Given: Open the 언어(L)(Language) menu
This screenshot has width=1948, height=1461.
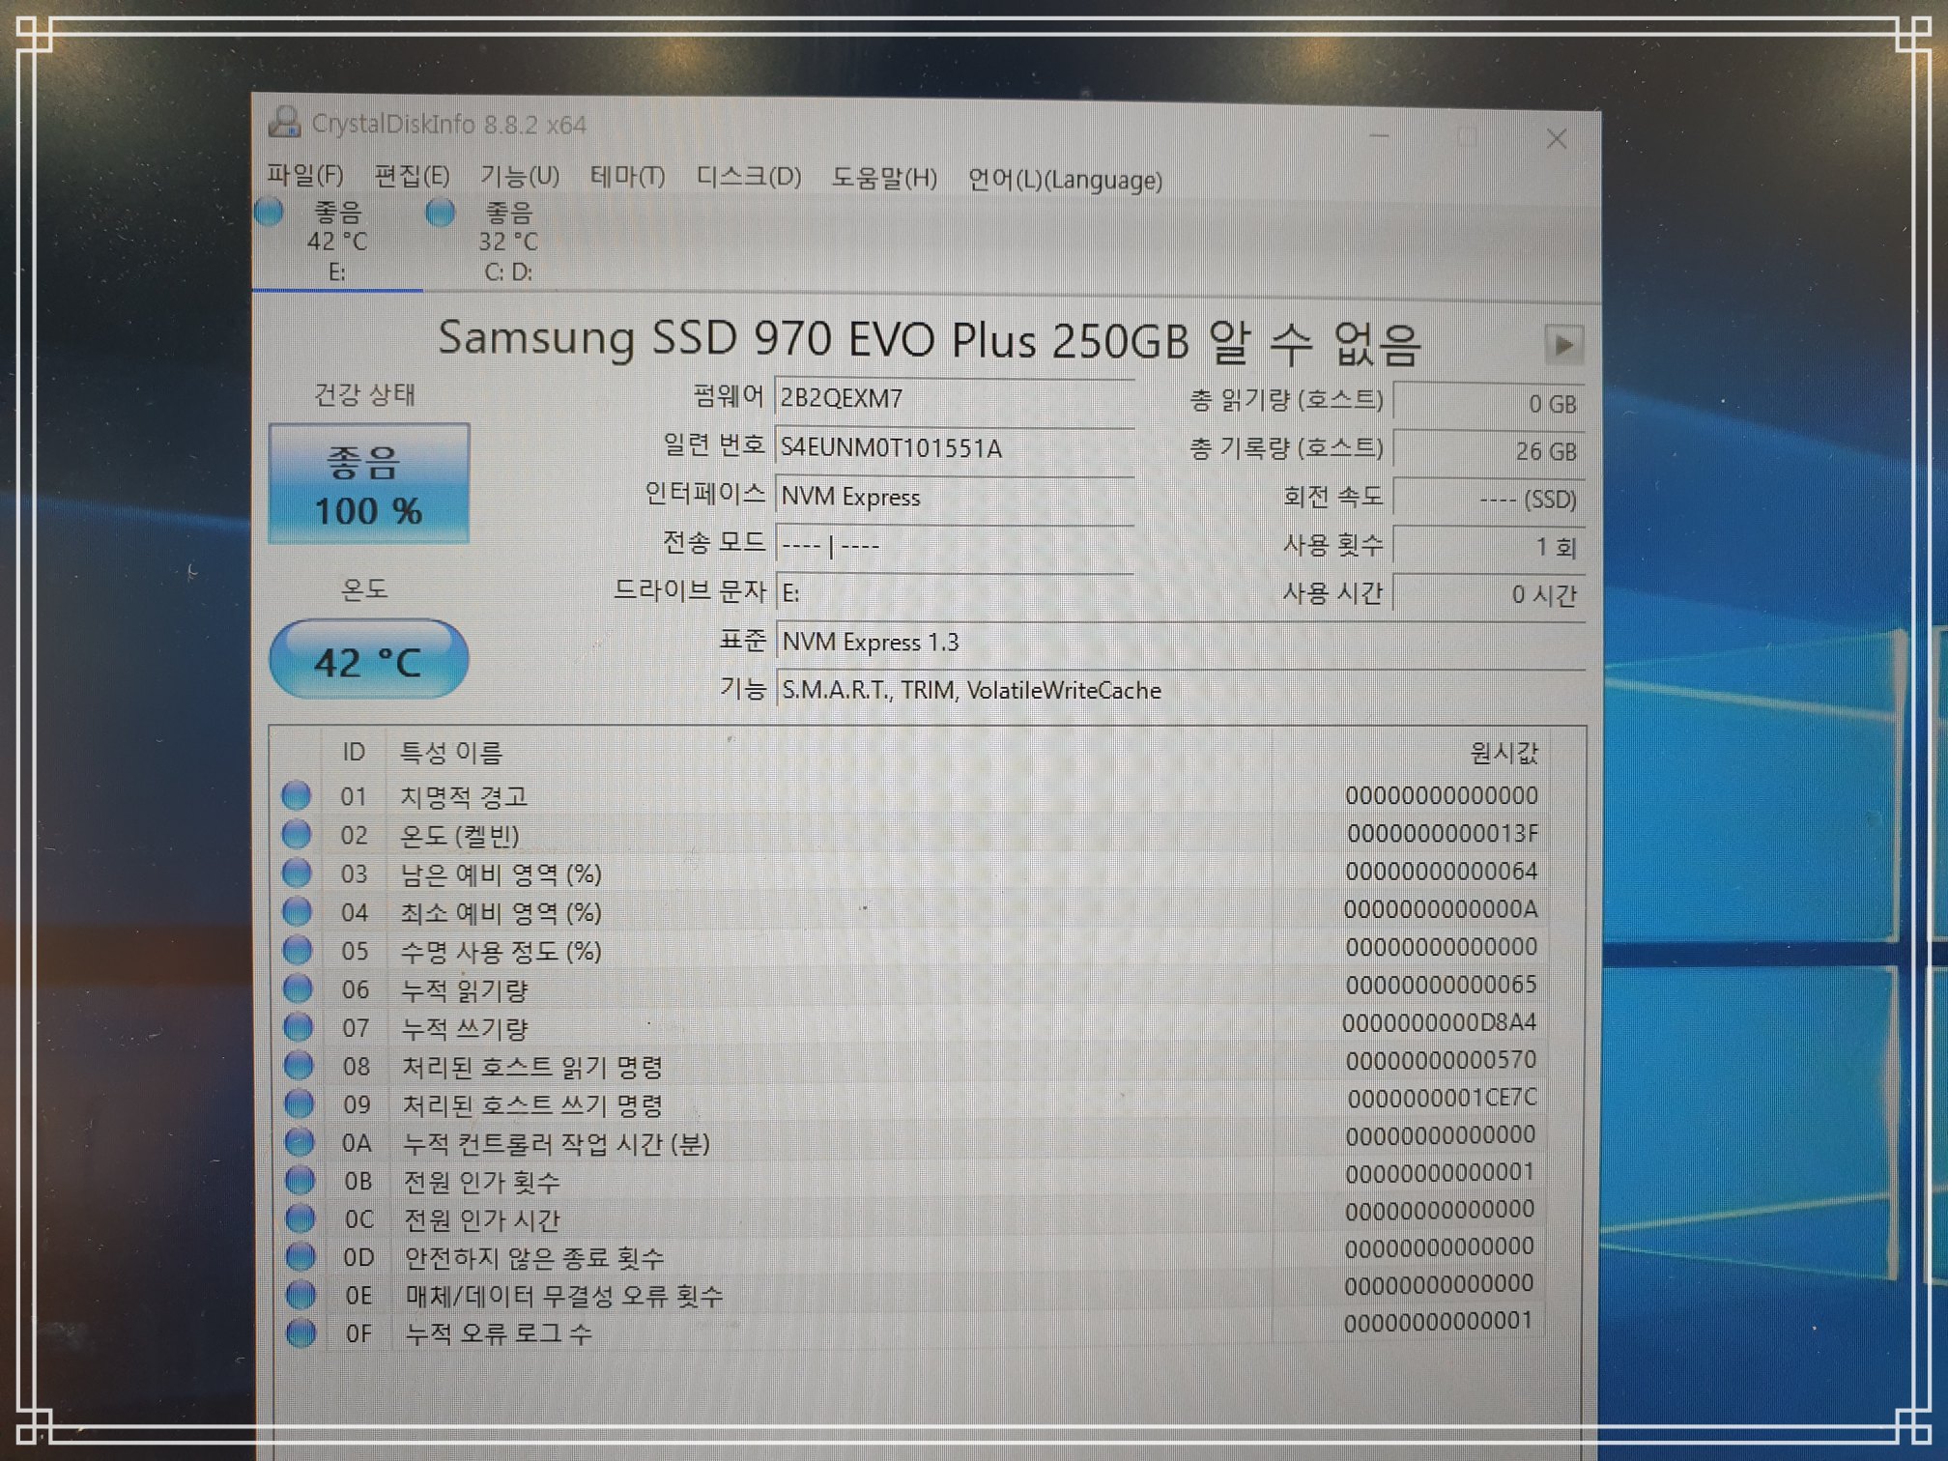Looking at the screenshot, I should (x=1065, y=181).
